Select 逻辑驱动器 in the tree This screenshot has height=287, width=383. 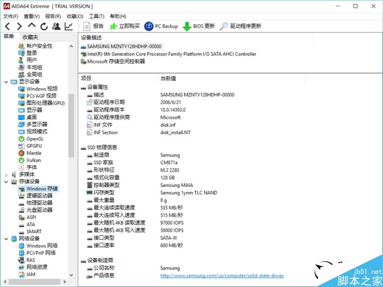click(35, 196)
